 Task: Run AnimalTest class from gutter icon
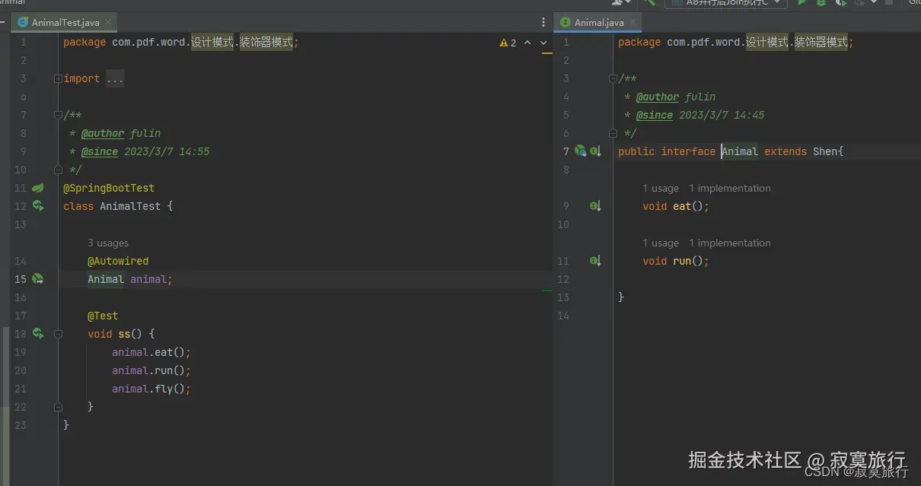[38, 206]
